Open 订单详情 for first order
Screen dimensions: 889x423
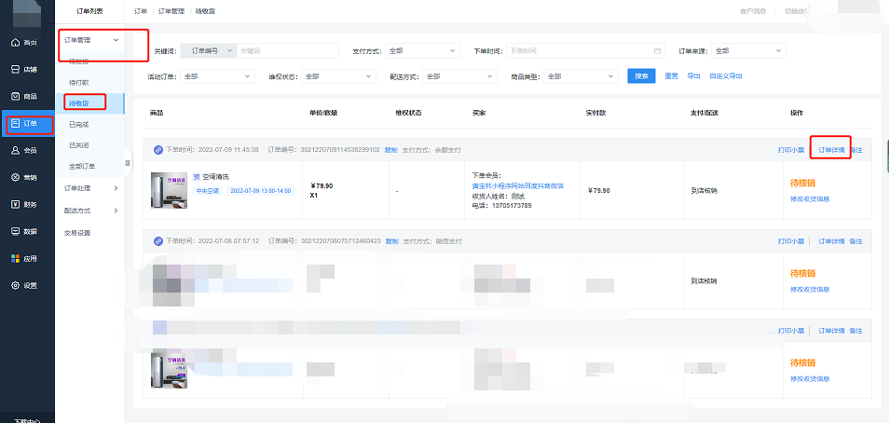coord(830,149)
